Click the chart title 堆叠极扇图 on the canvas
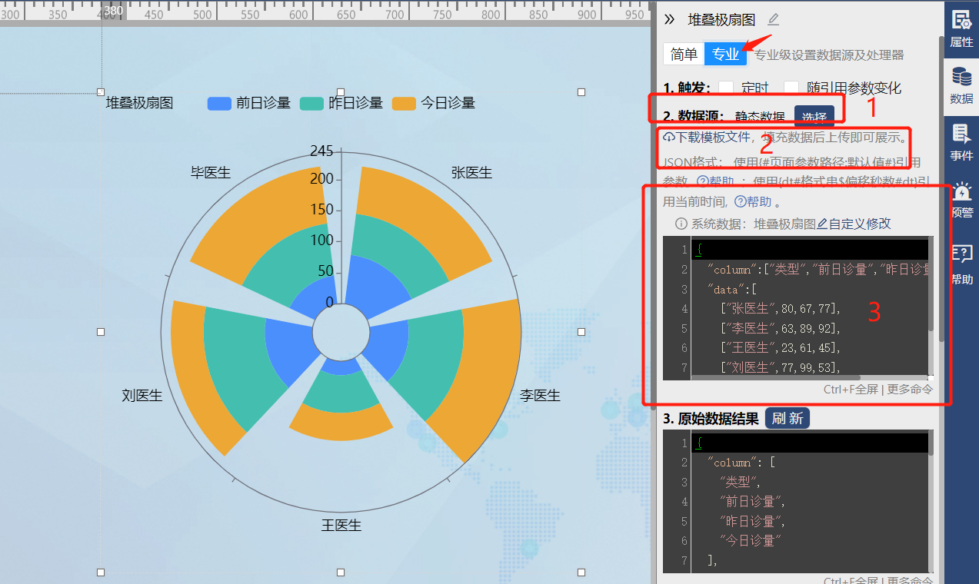This screenshot has width=979, height=584. tap(139, 103)
